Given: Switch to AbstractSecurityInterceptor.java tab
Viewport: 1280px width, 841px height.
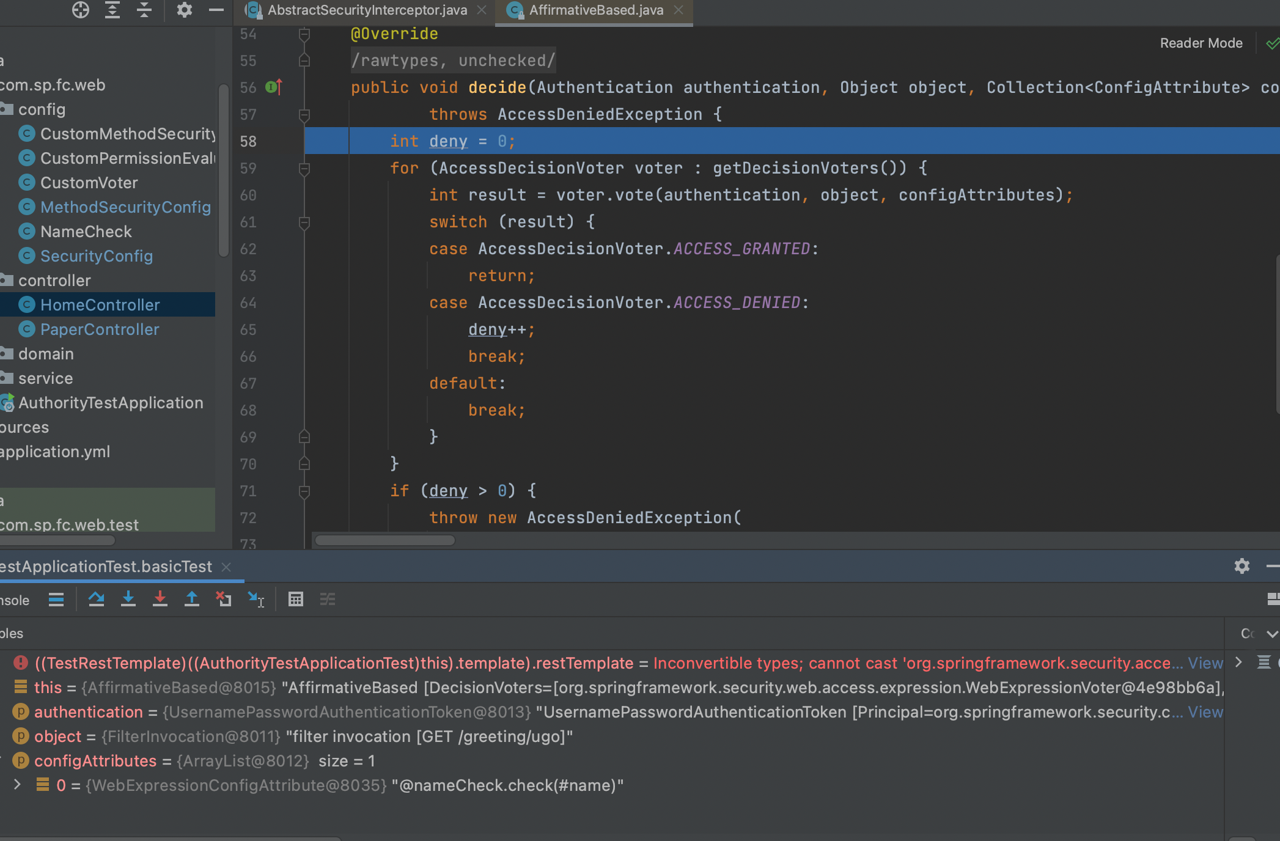Looking at the screenshot, I should tap(367, 10).
